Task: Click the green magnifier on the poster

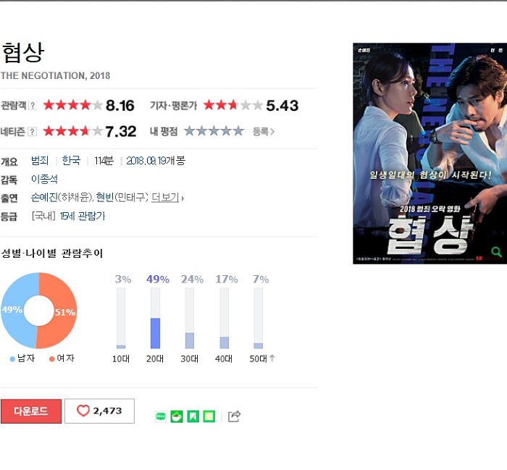Action: (496, 251)
